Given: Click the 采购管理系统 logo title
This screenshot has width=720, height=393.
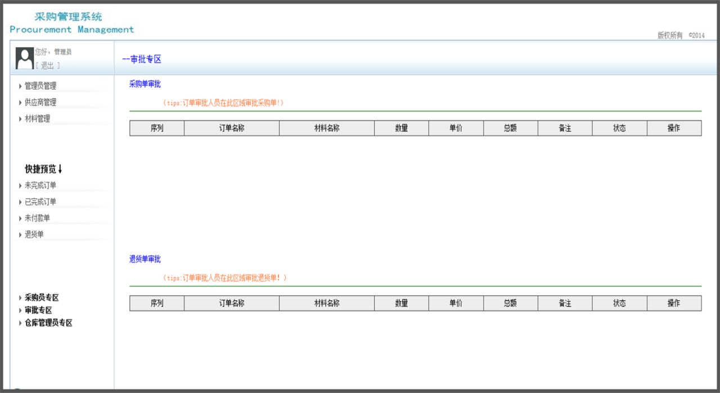Looking at the screenshot, I should (69, 17).
